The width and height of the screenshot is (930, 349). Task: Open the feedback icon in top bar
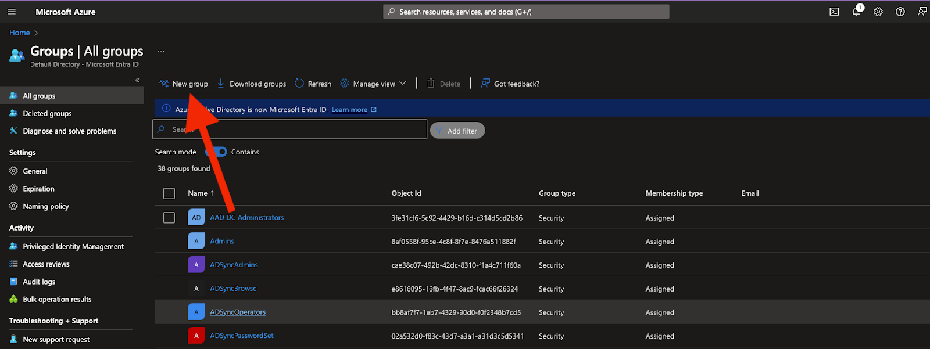[x=922, y=12]
